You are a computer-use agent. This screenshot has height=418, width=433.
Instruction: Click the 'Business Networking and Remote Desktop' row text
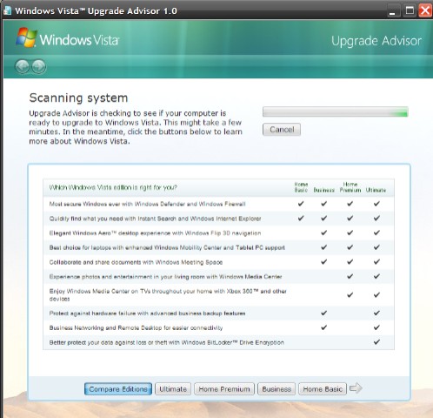pyautogui.click(x=136, y=328)
